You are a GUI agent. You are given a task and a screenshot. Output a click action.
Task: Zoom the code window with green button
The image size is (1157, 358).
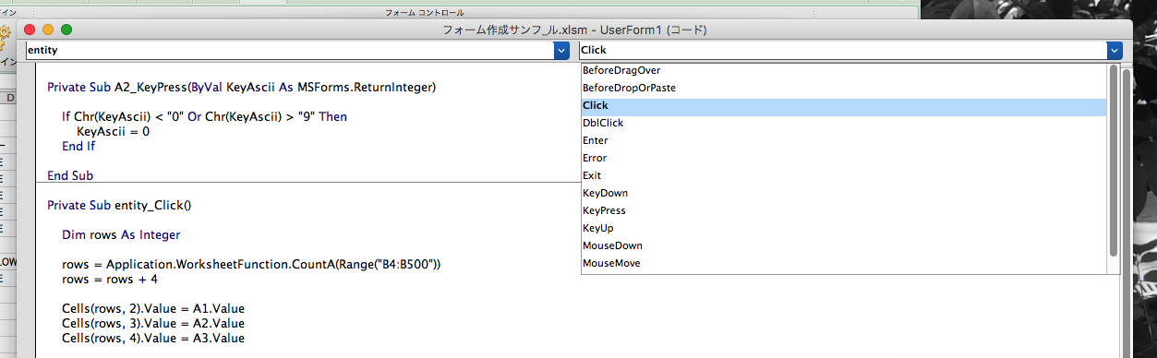[66, 30]
